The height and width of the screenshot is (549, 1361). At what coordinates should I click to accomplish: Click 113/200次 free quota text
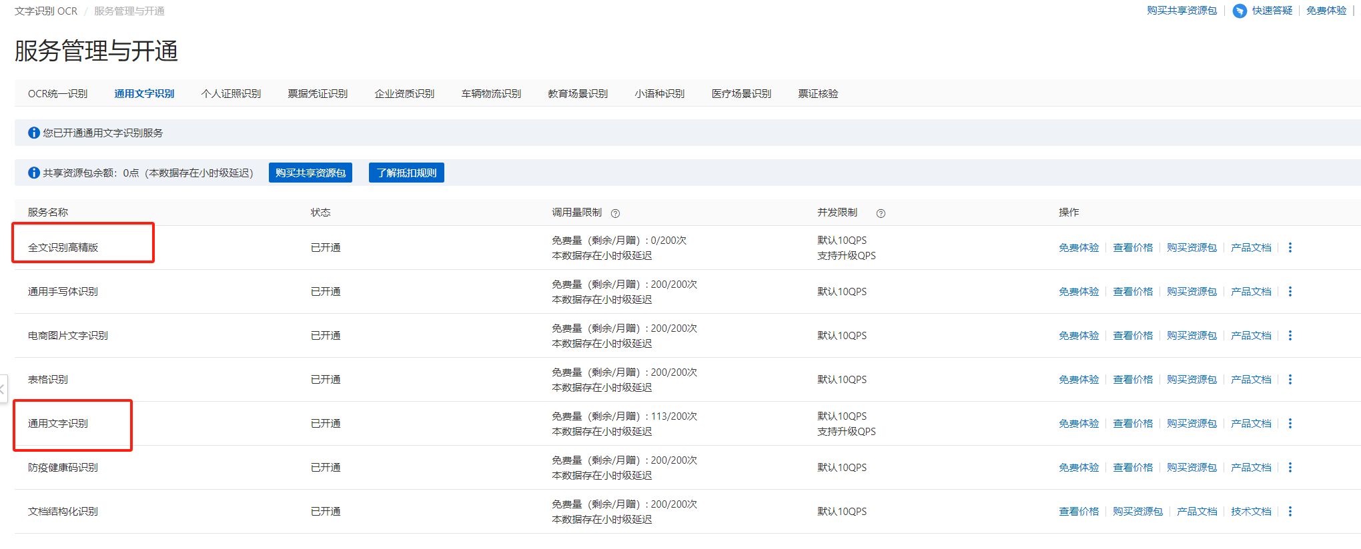pyautogui.click(x=674, y=416)
